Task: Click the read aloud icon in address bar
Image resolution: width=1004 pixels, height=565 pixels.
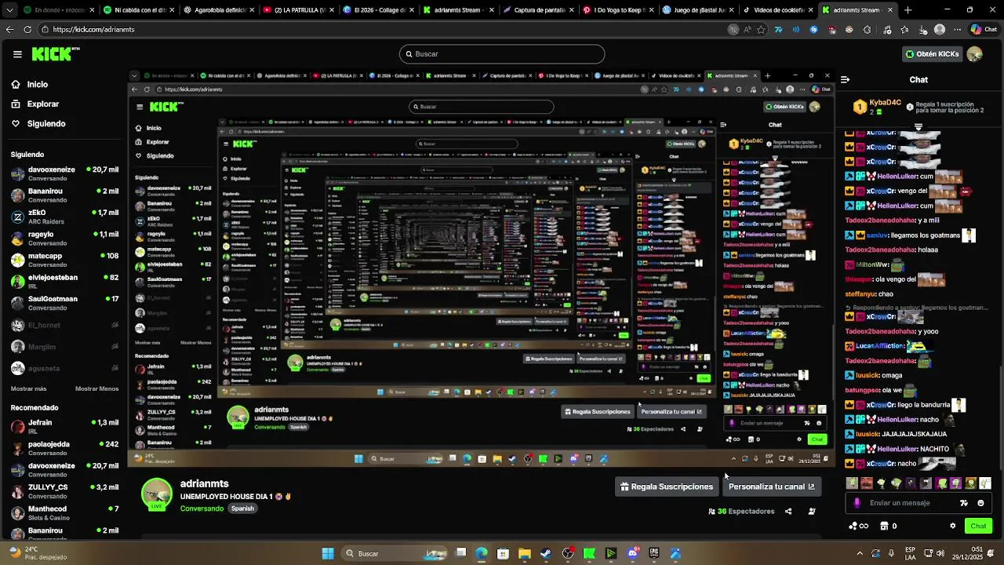Action: point(748,29)
